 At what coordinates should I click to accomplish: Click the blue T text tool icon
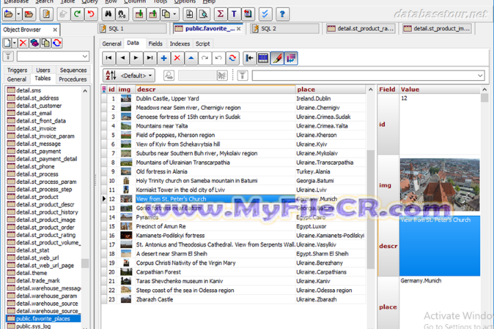(234, 14)
